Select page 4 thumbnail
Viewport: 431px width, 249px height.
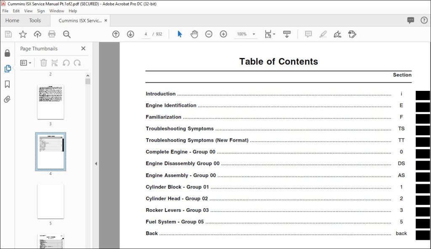pos(51,152)
